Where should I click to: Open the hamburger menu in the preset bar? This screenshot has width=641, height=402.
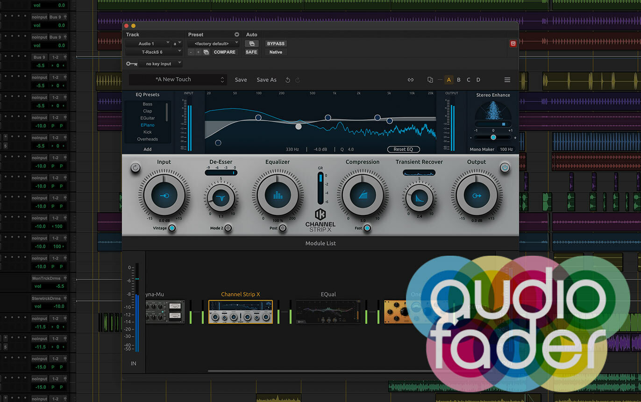coord(507,80)
